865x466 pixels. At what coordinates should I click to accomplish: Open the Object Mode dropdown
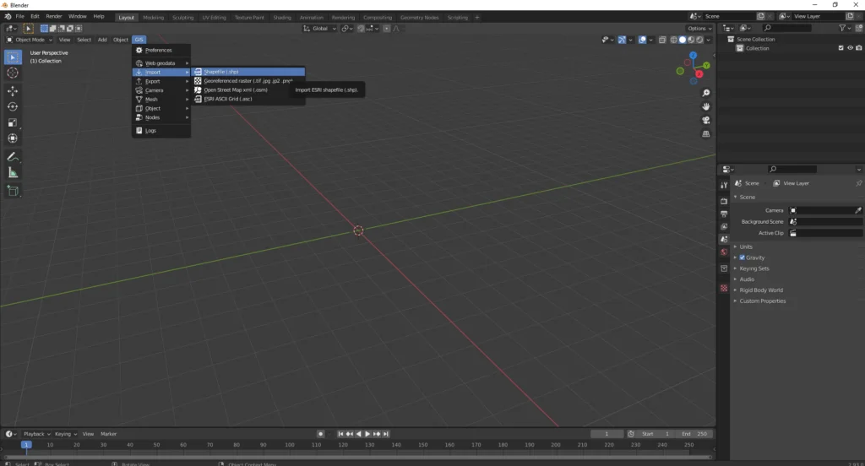(29, 40)
